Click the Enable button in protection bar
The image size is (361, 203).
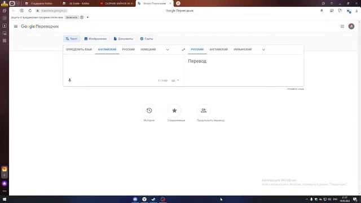coord(72,17)
